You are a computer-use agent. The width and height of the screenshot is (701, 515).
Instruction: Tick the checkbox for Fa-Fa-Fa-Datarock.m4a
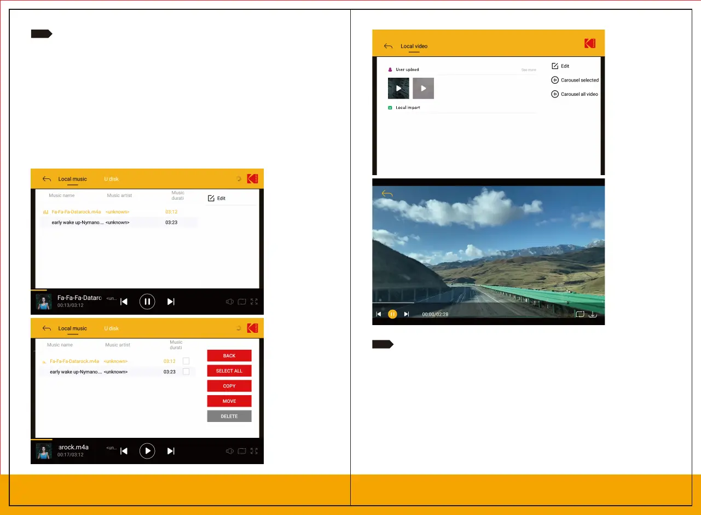coord(186,361)
